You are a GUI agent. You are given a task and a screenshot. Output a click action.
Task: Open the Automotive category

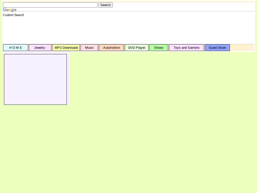[x=111, y=48]
